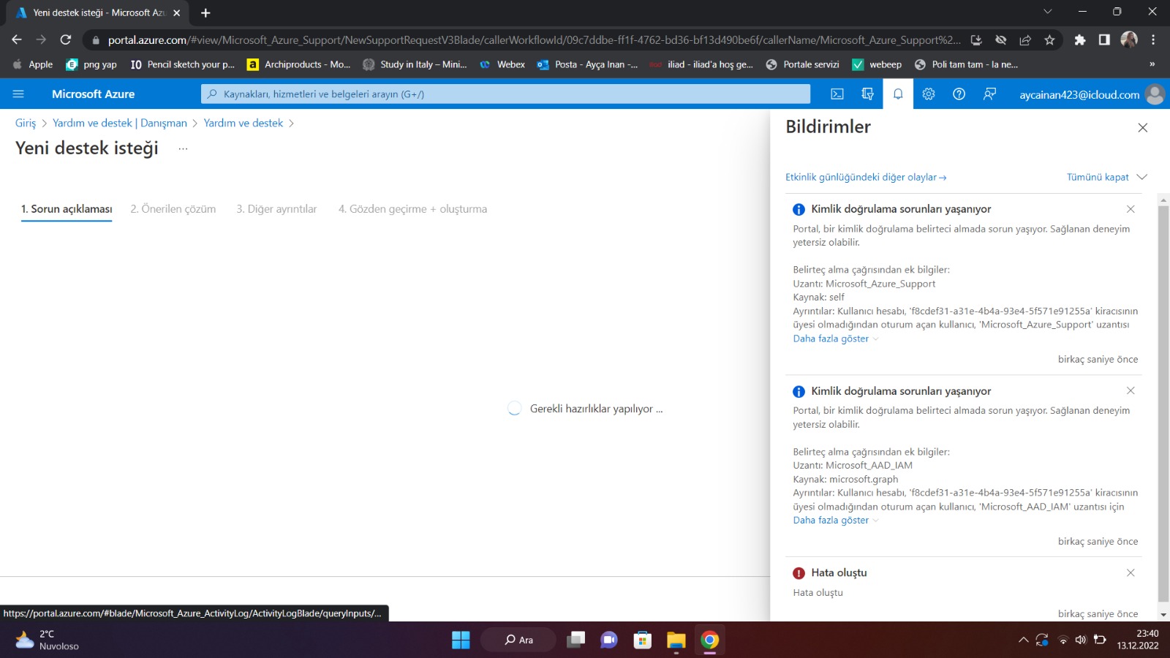Open the Feedback icon in header
This screenshot has height=658, width=1170.
989,94
